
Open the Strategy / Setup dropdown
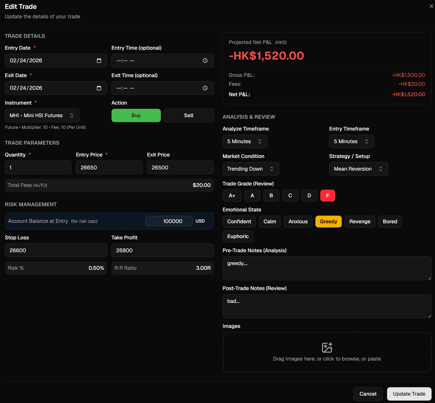click(x=358, y=169)
